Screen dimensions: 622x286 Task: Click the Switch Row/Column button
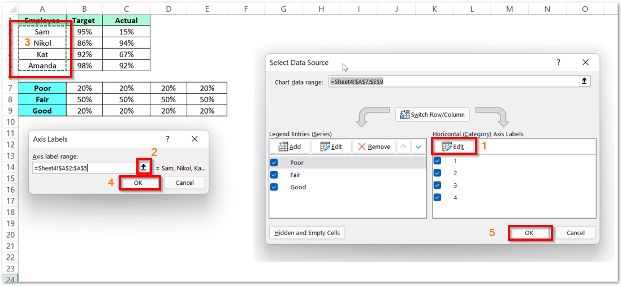pyautogui.click(x=433, y=115)
